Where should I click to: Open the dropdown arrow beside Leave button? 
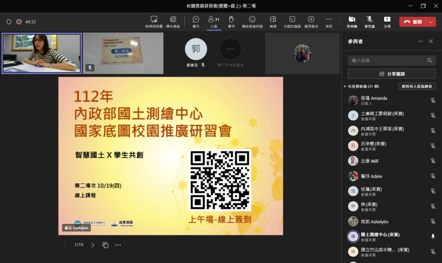[x=431, y=22]
